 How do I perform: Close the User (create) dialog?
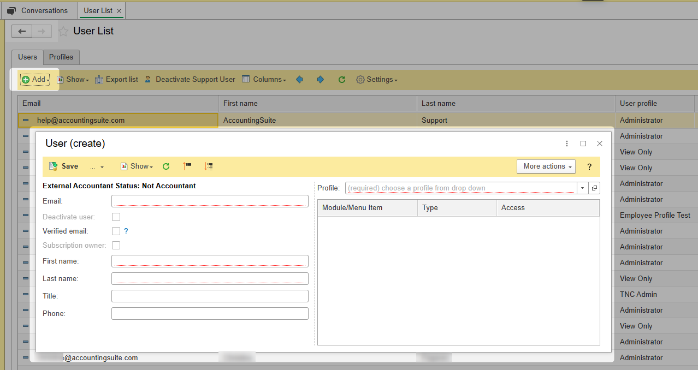pyautogui.click(x=600, y=144)
